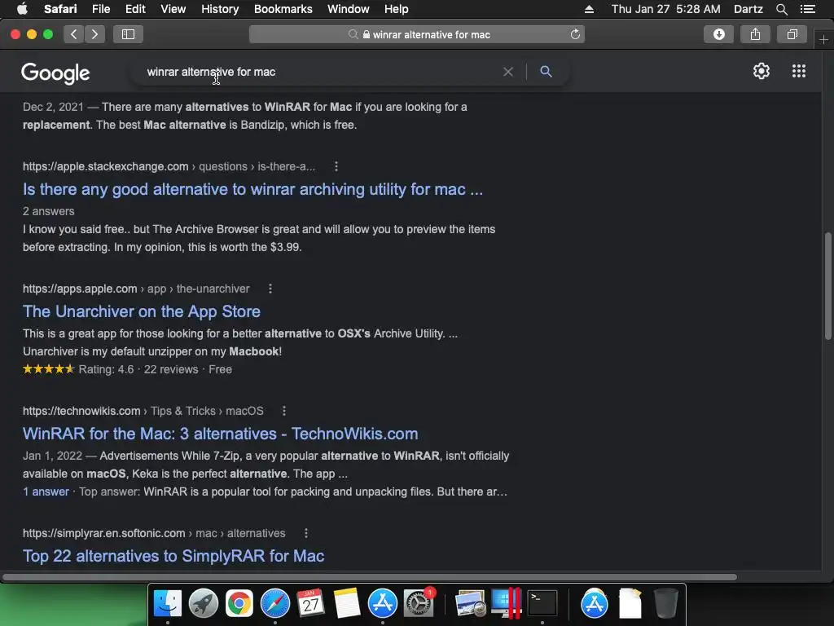Image resolution: width=834 pixels, height=626 pixels.
Task: Open Spotlight search in the menu bar
Action: tap(781, 9)
